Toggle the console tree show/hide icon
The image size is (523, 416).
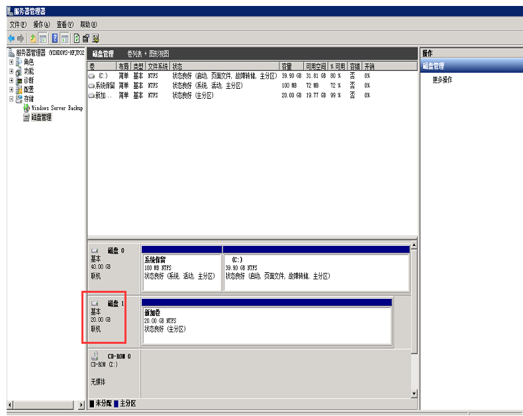point(42,38)
